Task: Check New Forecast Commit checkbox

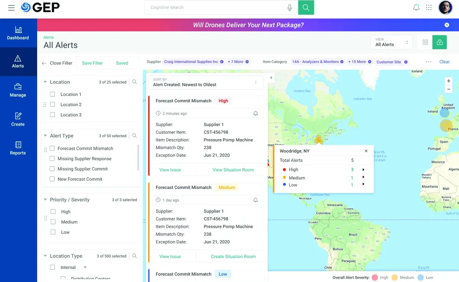Action: pyautogui.click(x=52, y=179)
